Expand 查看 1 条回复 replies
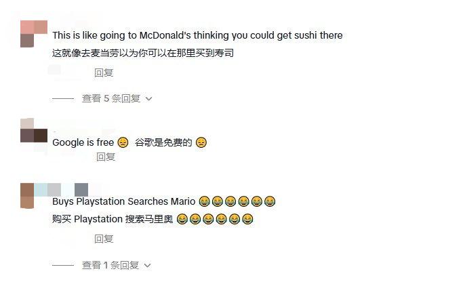The height and width of the screenshot is (282, 465). [x=110, y=265]
